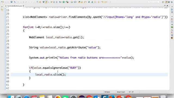Maximize the editor area
Screen dimensions: 174x98
pyautogui.click(x=167, y=5)
